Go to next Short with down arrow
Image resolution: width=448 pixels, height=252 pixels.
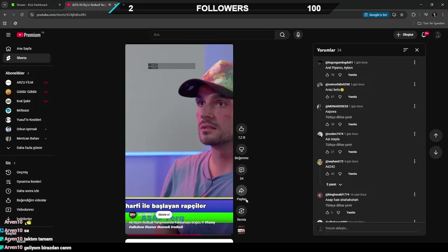point(436,152)
